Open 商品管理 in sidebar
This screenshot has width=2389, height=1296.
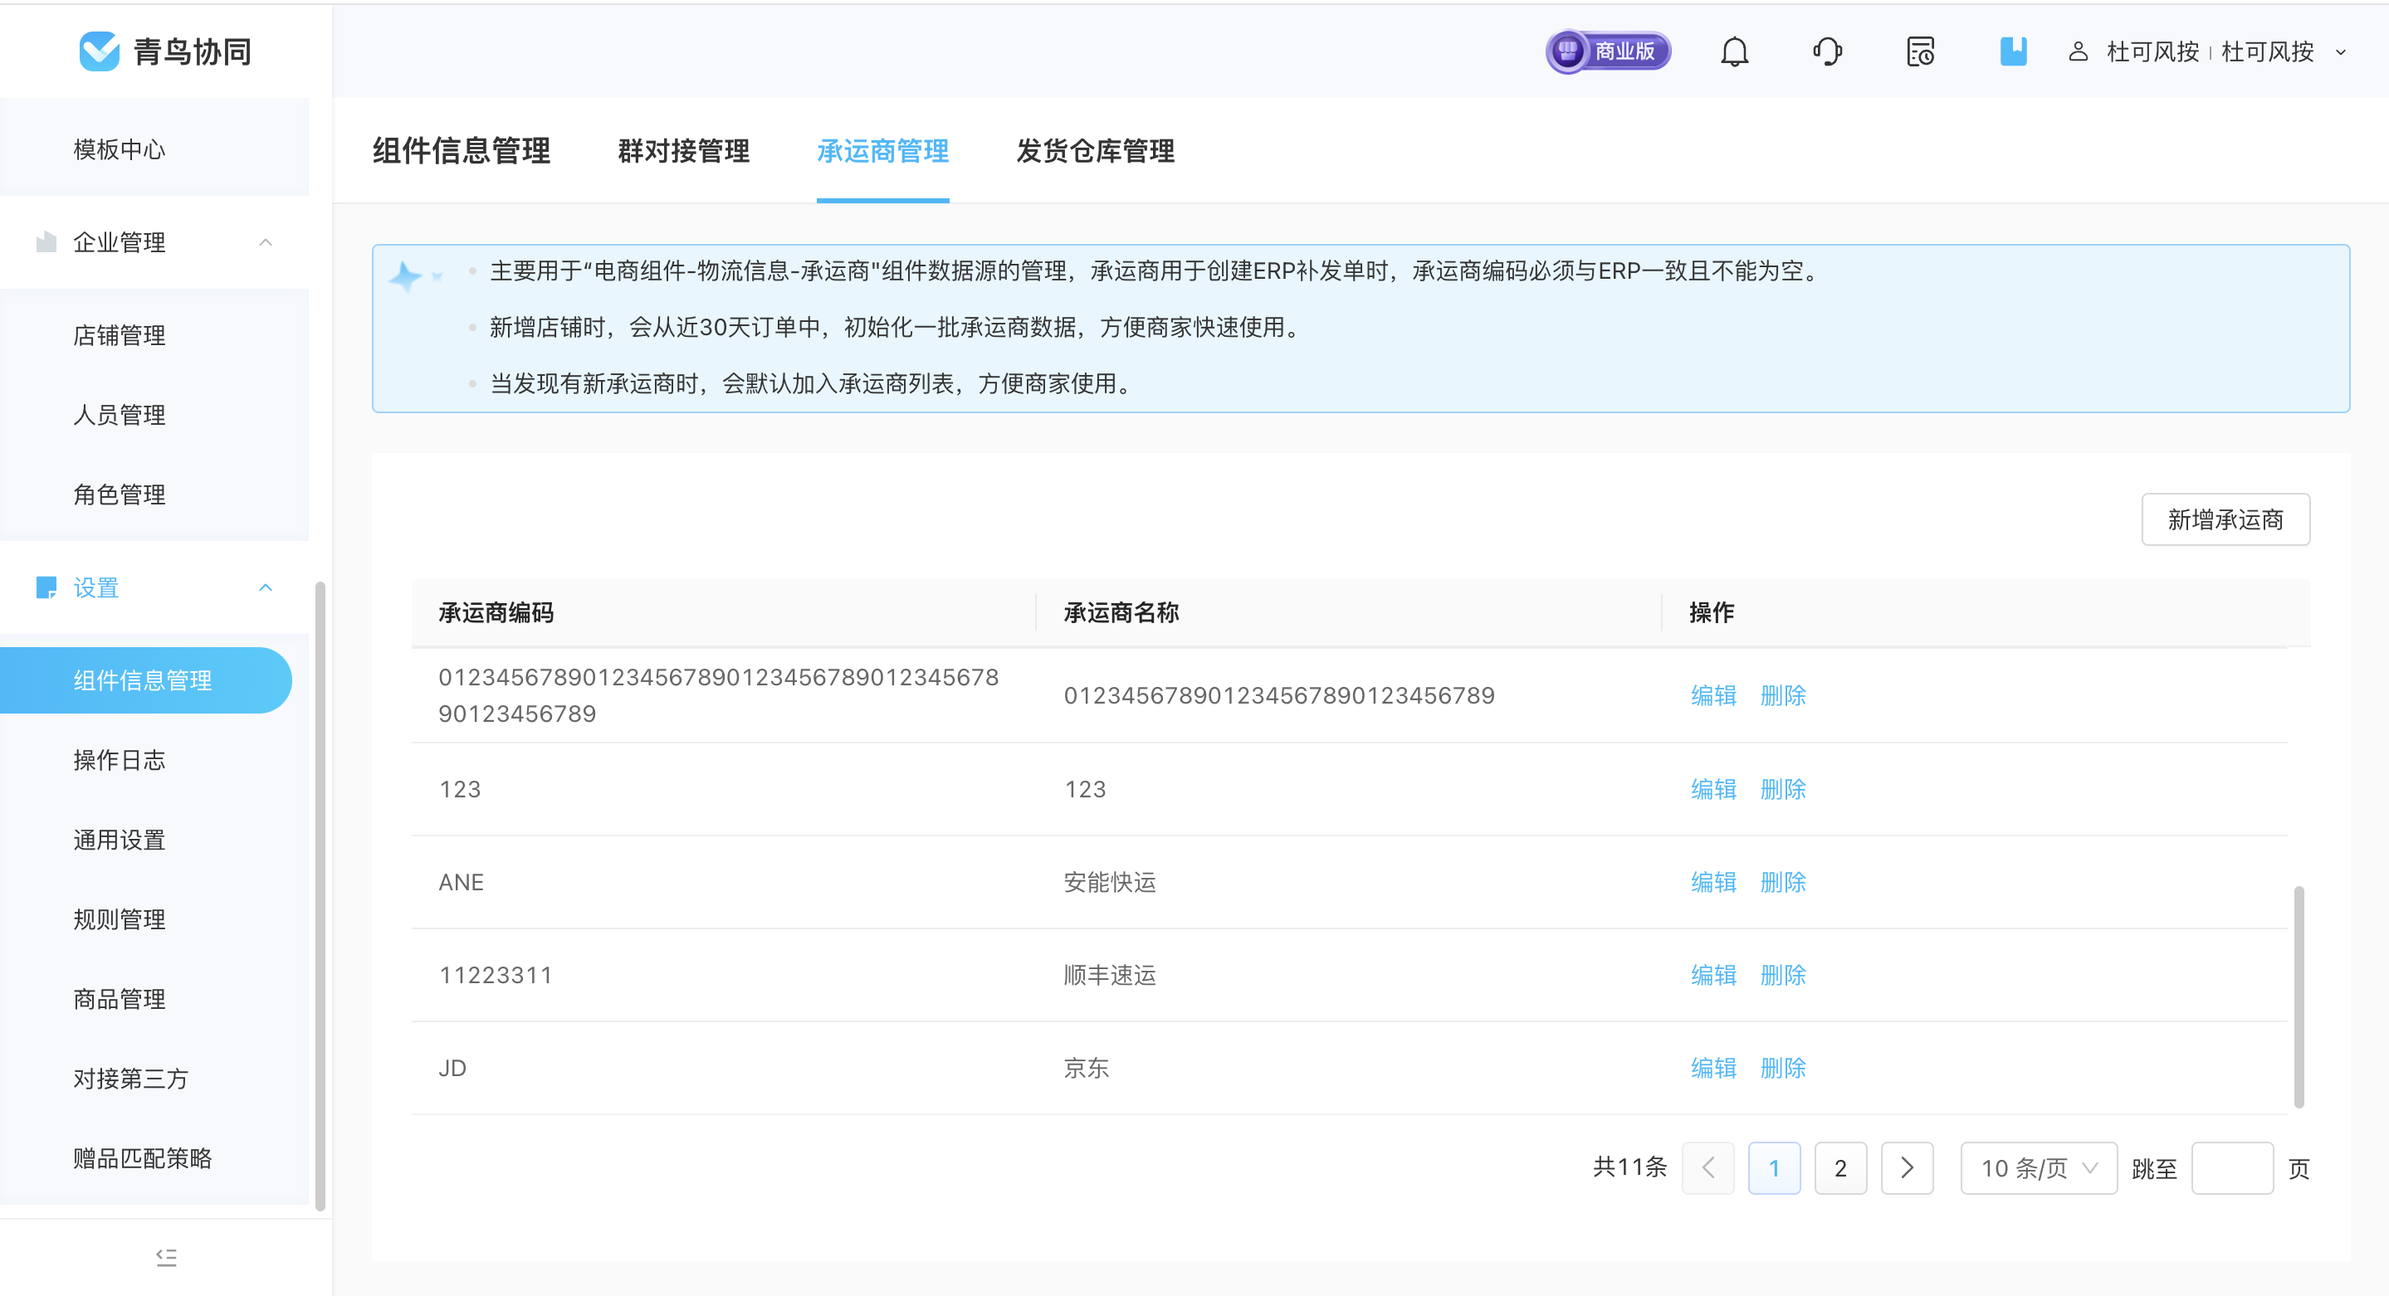[x=119, y=999]
